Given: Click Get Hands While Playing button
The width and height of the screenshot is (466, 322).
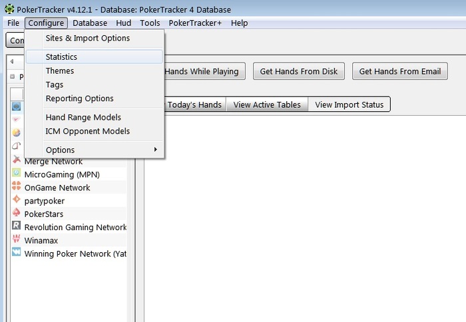Looking at the screenshot, I should click(x=204, y=71).
